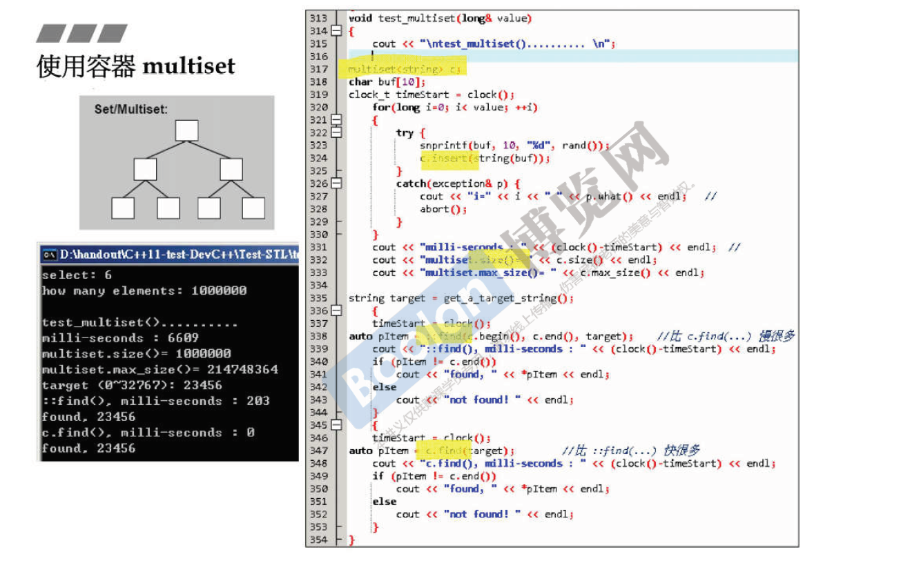Click the highlighted 'multiset<string> c;' line

tap(405, 69)
